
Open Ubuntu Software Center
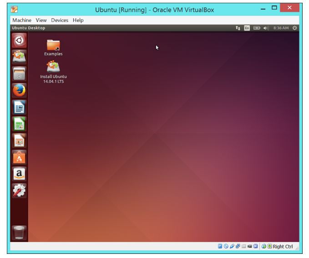pos(19,158)
